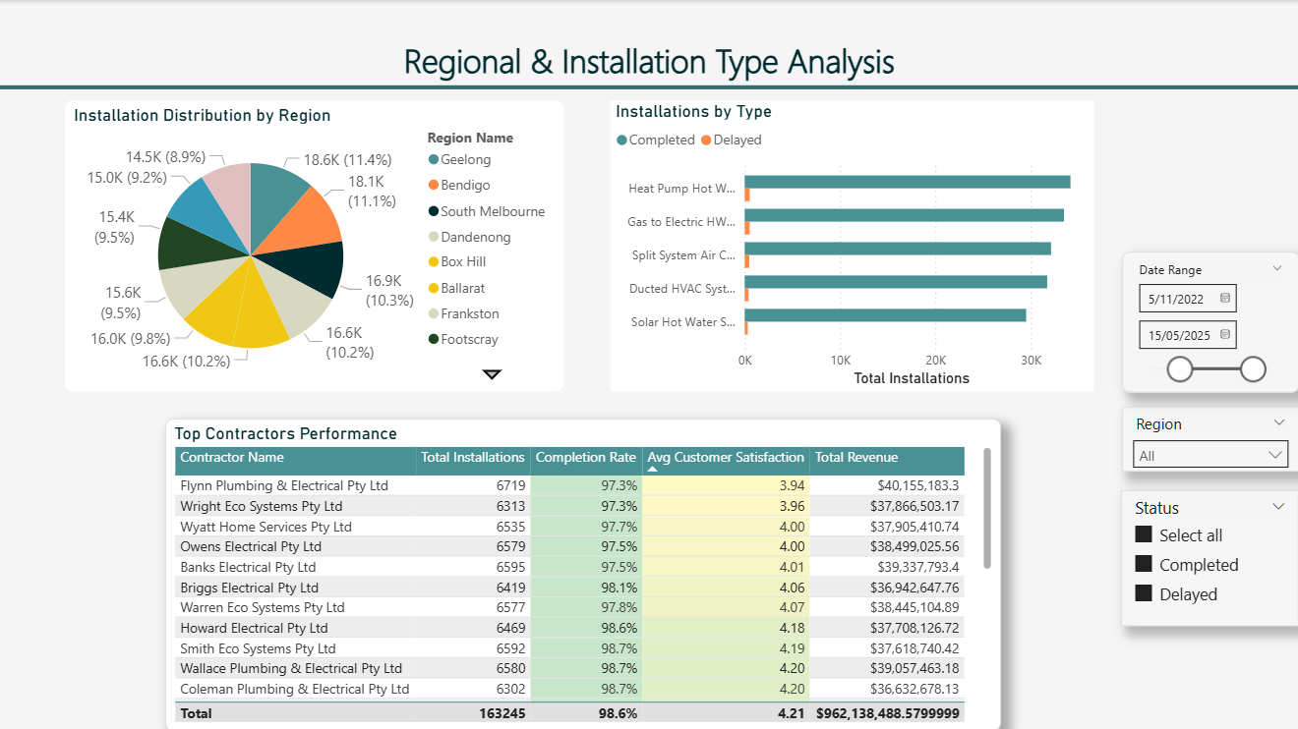Select the Heat Pump Hot Water bar

905,181
